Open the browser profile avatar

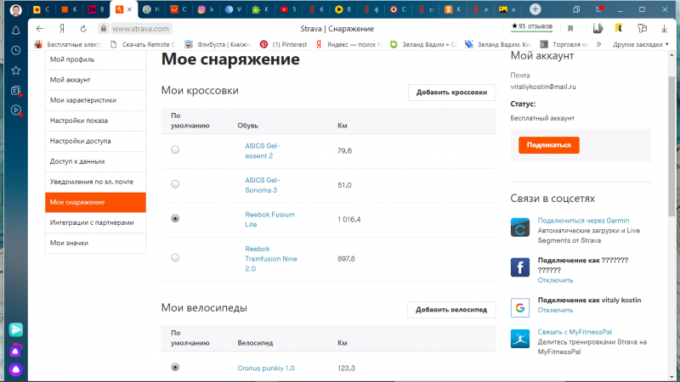[16, 9]
